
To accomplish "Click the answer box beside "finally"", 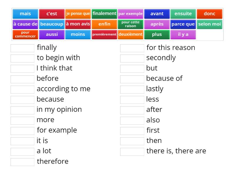I will point(22,48).
